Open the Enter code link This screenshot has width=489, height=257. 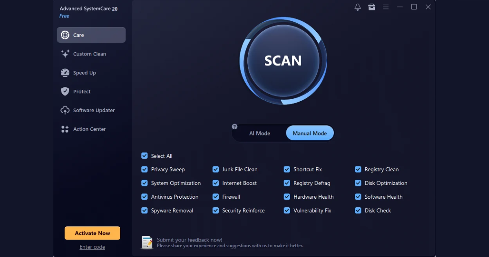click(x=93, y=247)
